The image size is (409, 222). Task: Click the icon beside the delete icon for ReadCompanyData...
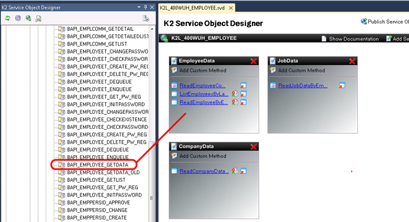click(x=235, y=171)
